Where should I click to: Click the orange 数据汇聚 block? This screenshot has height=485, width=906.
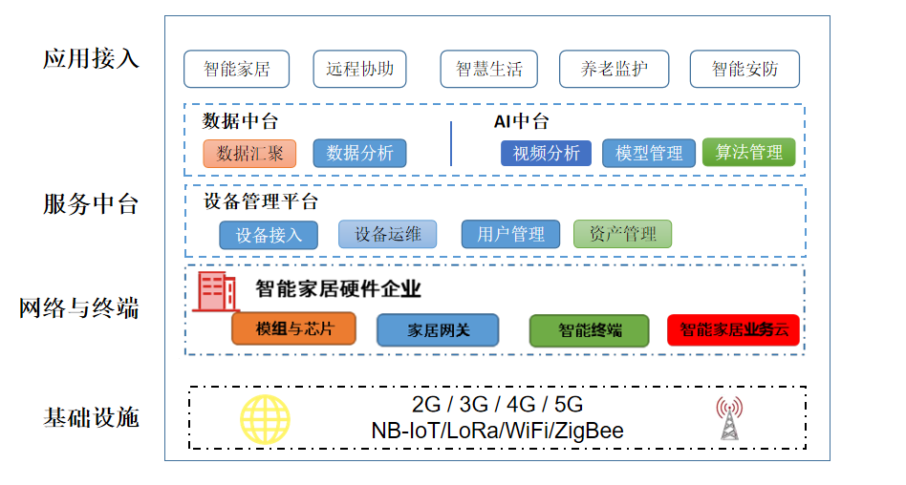tap(249, 154)
